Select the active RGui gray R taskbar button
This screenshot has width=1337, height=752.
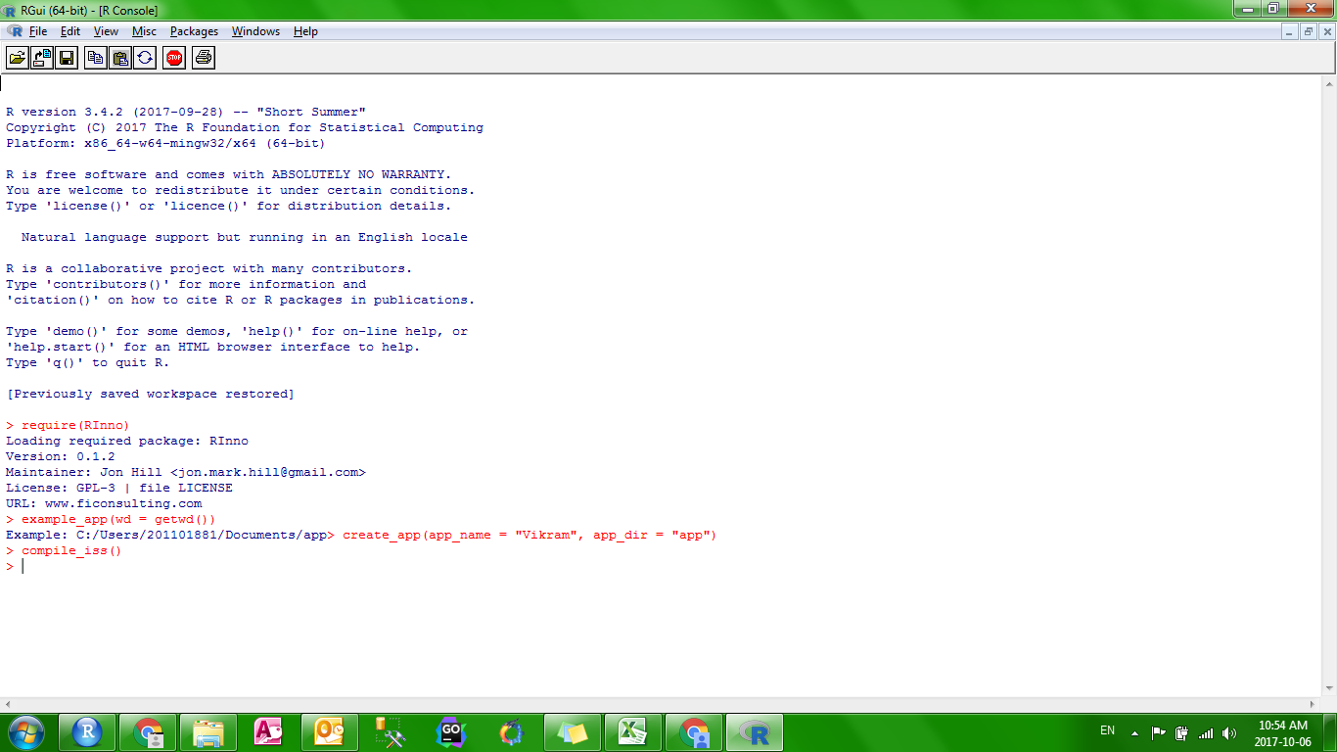coord(755,732)
